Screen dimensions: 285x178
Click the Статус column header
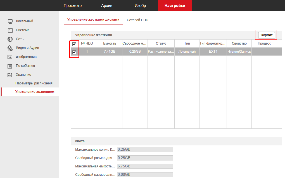tap(161, 43)
